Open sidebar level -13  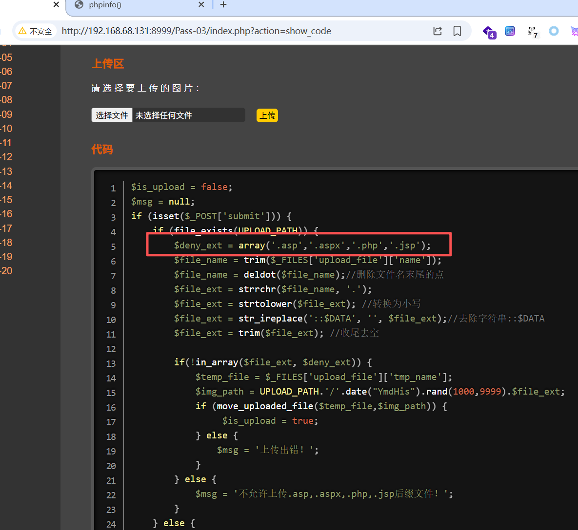pyautogui.click(x=6, y=171)
